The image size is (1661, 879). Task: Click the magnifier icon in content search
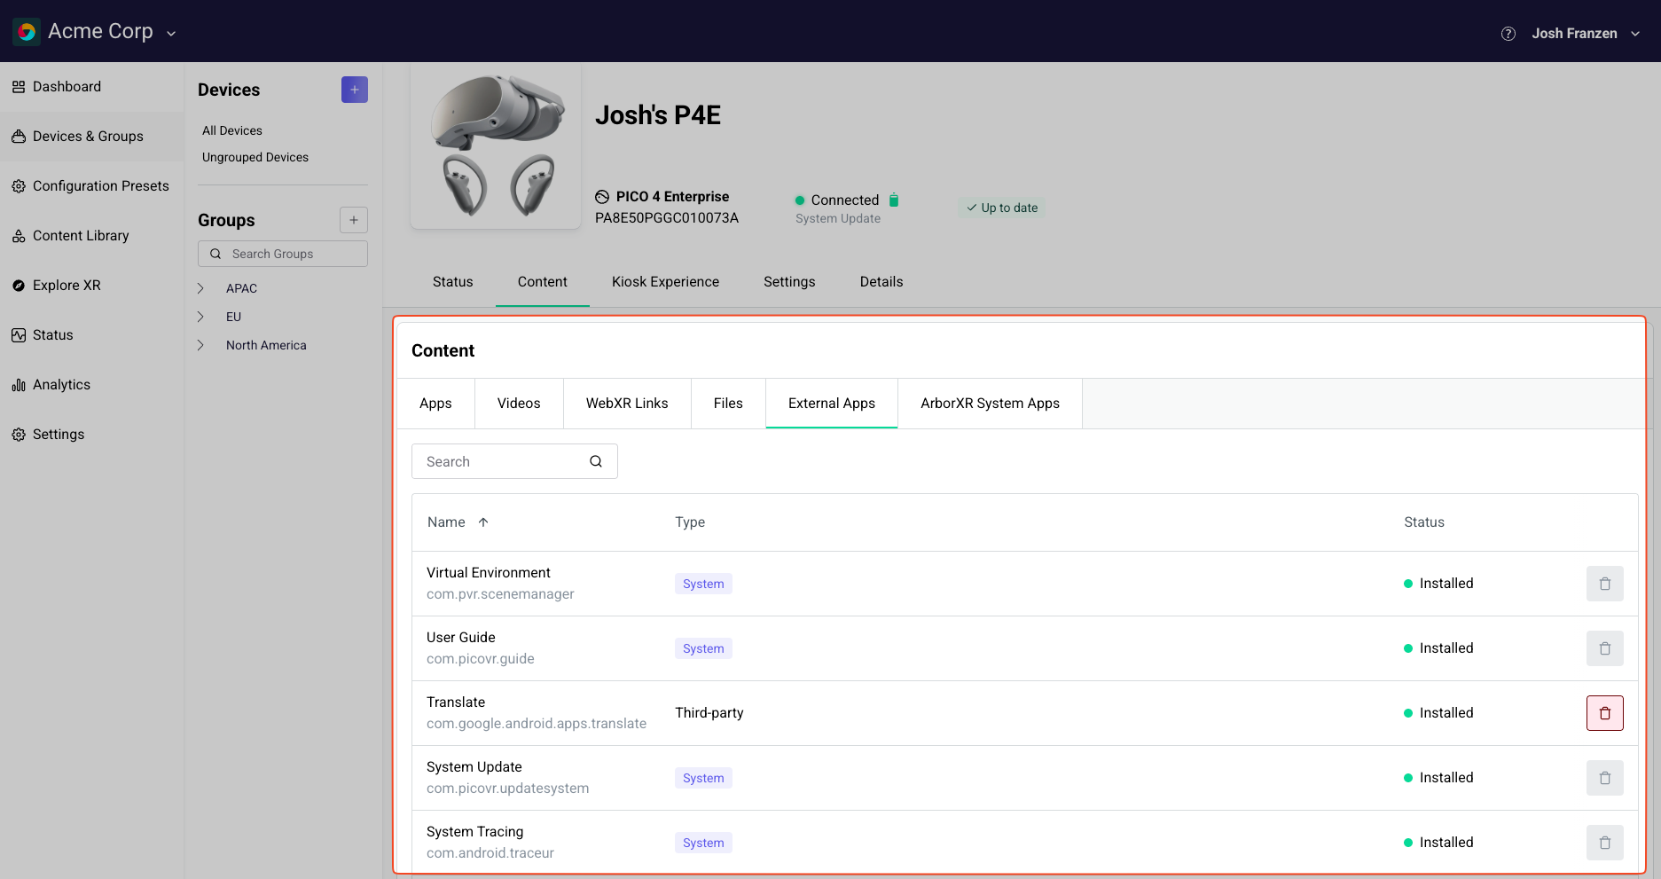596,461
